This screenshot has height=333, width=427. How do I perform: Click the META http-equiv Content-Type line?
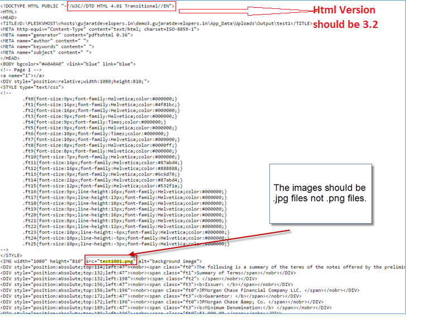click(99, 29)
